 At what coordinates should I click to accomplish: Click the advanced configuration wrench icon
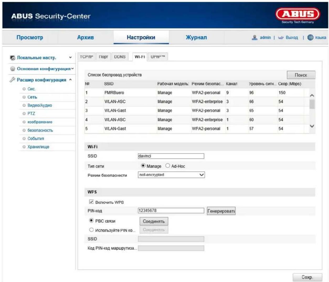pos(12,80)
